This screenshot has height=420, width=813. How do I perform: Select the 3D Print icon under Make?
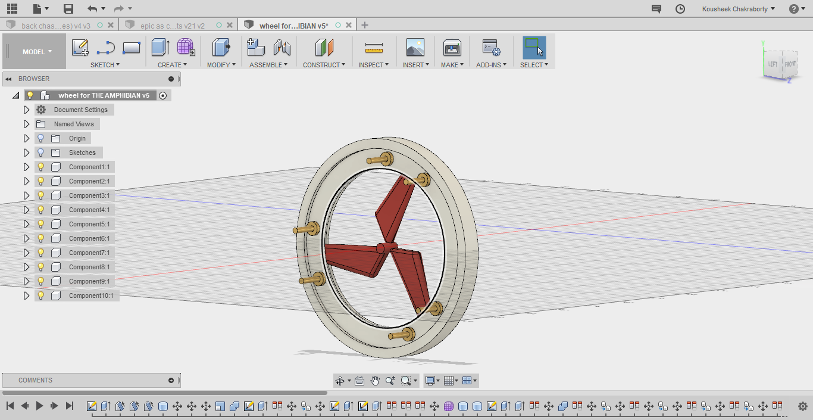click(x=452, y=48)
